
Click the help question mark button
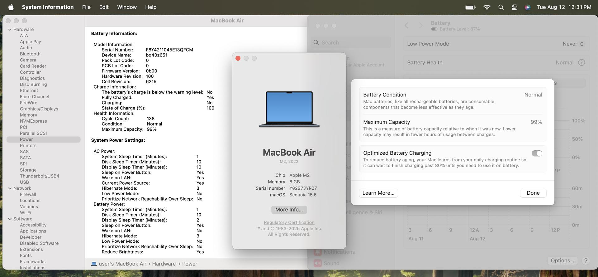click(586, 260)
